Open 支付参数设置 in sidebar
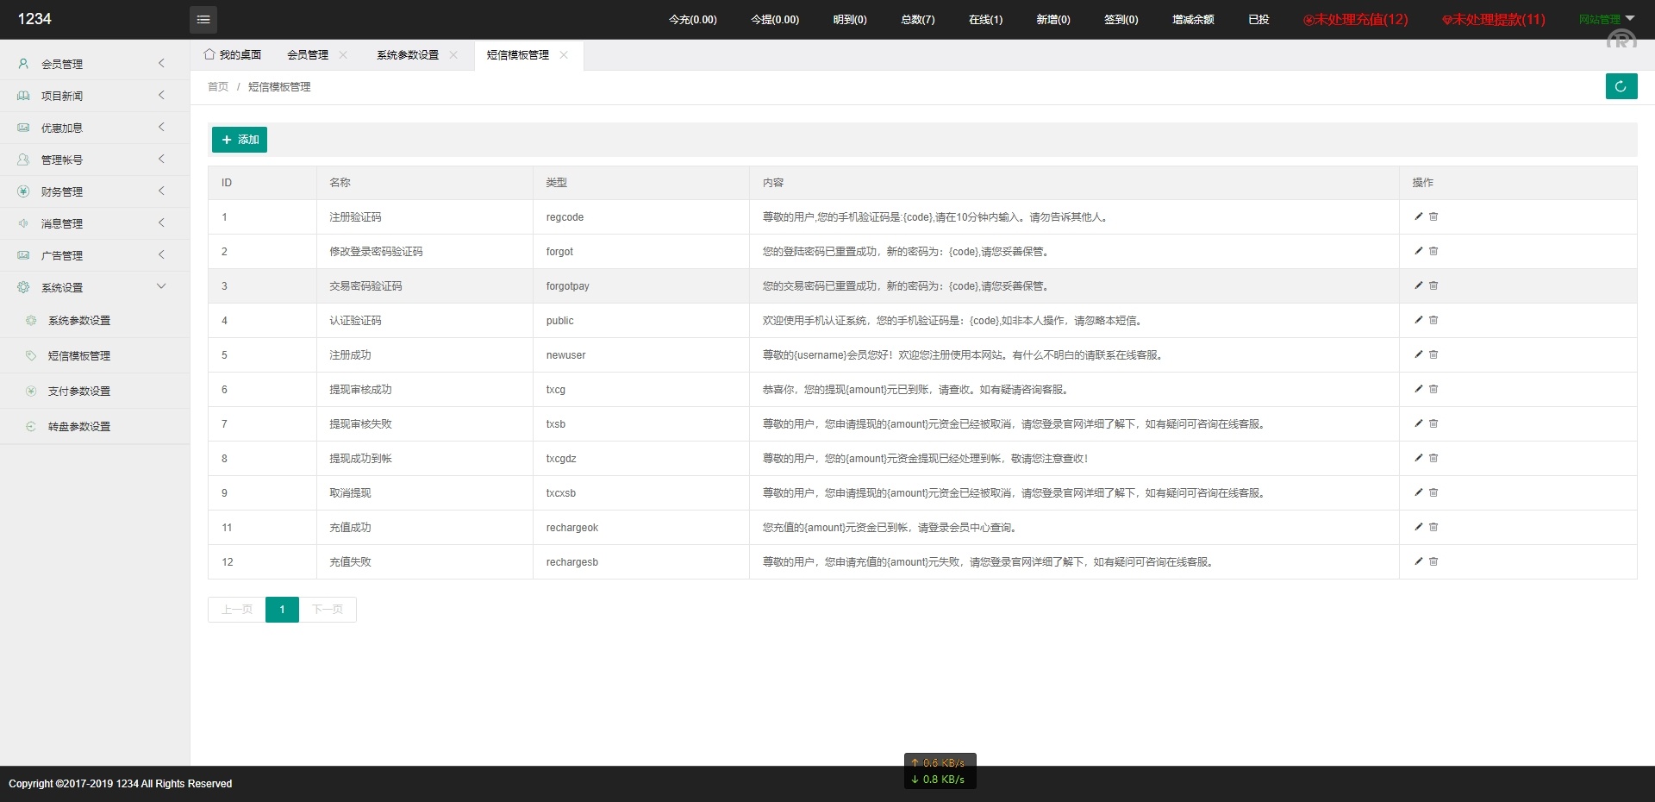The width and height of the screenshot is (1655, 802). pos(79,392)
